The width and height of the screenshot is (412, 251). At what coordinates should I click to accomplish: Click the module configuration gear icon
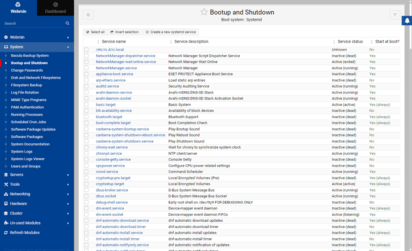tap(88, 15)
